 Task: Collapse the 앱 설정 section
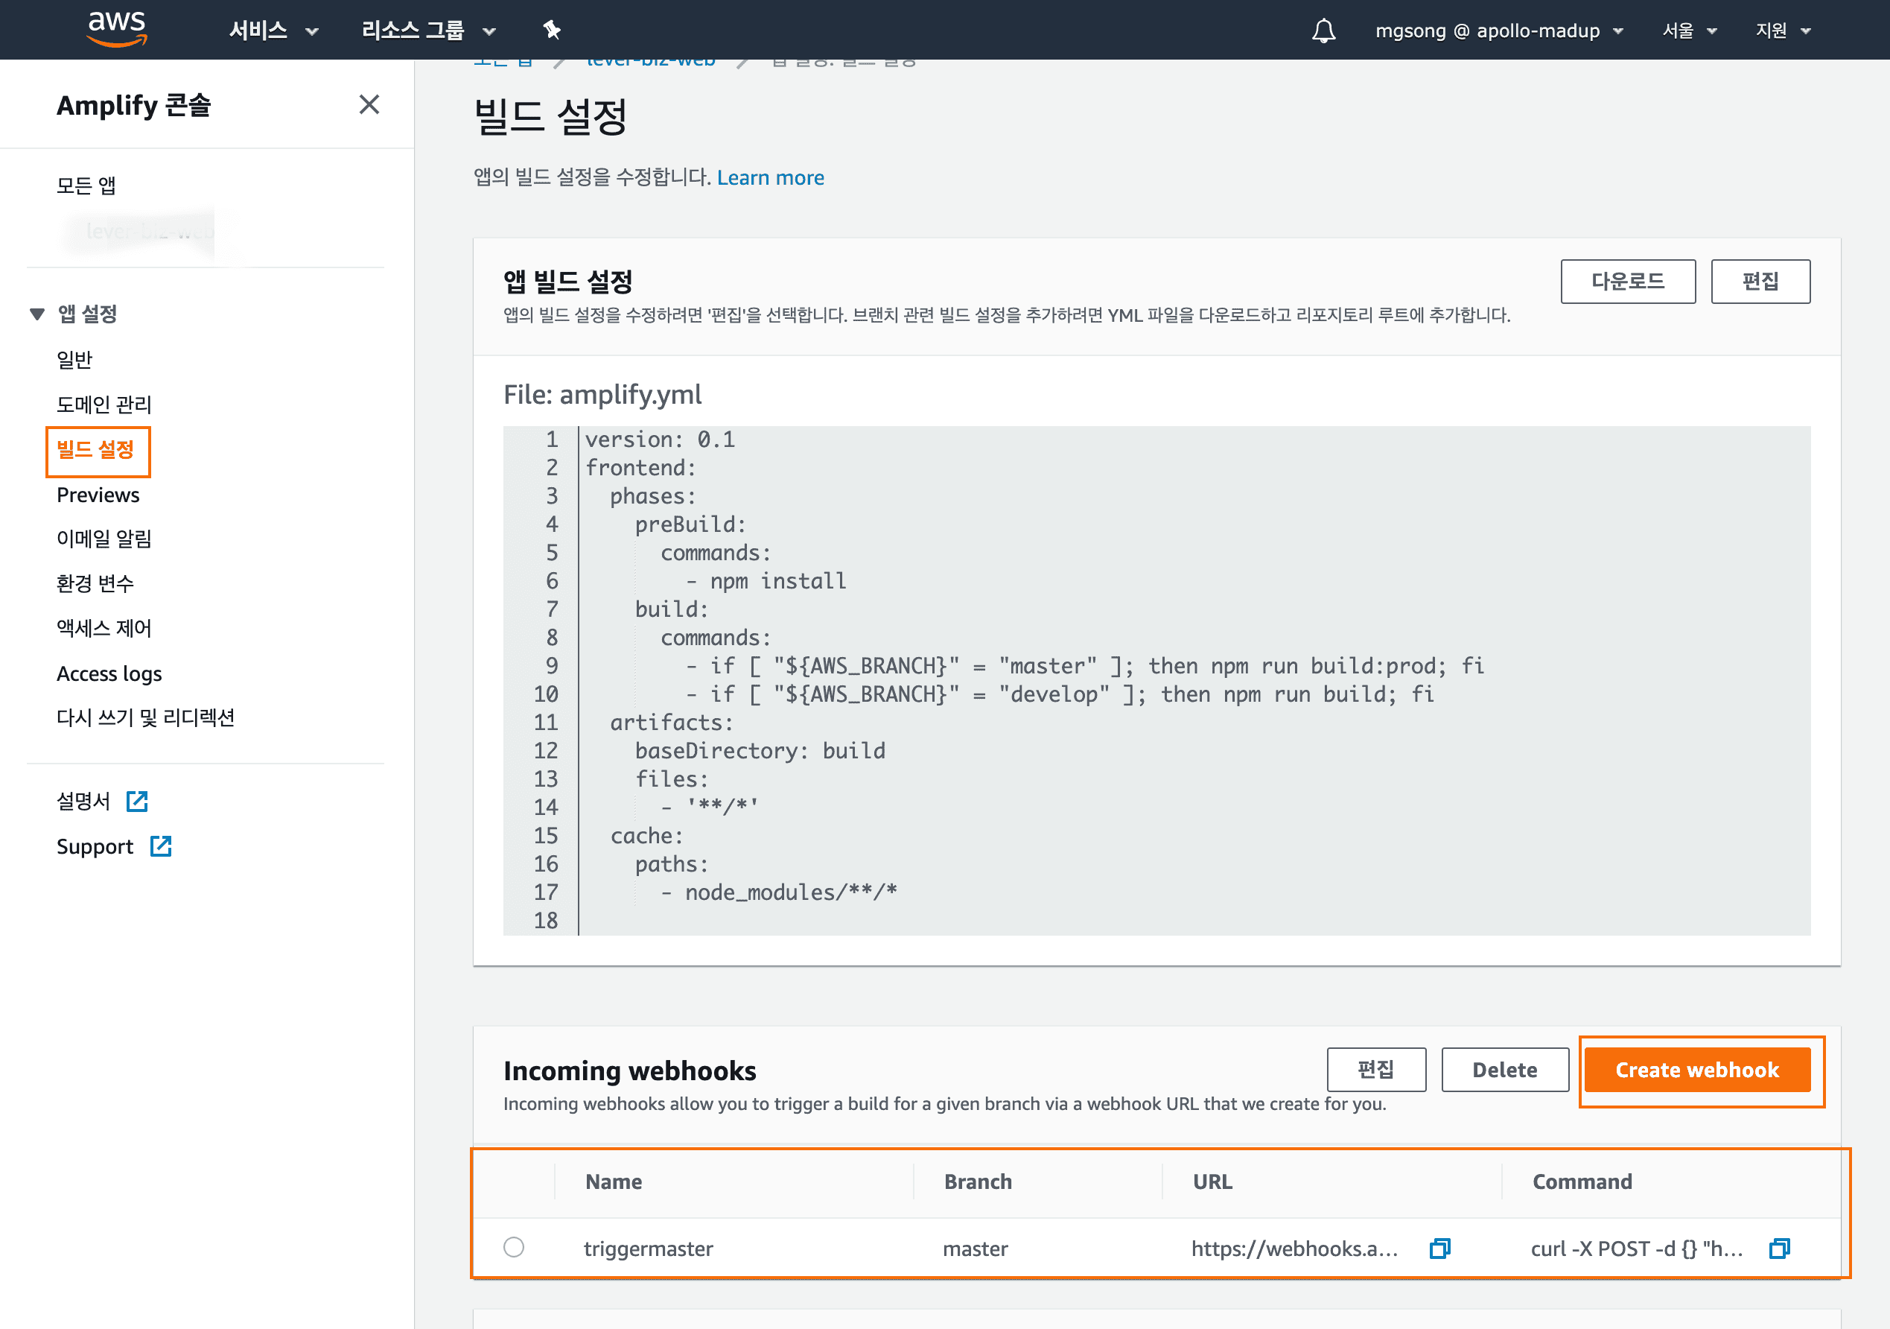click(37, 314)
